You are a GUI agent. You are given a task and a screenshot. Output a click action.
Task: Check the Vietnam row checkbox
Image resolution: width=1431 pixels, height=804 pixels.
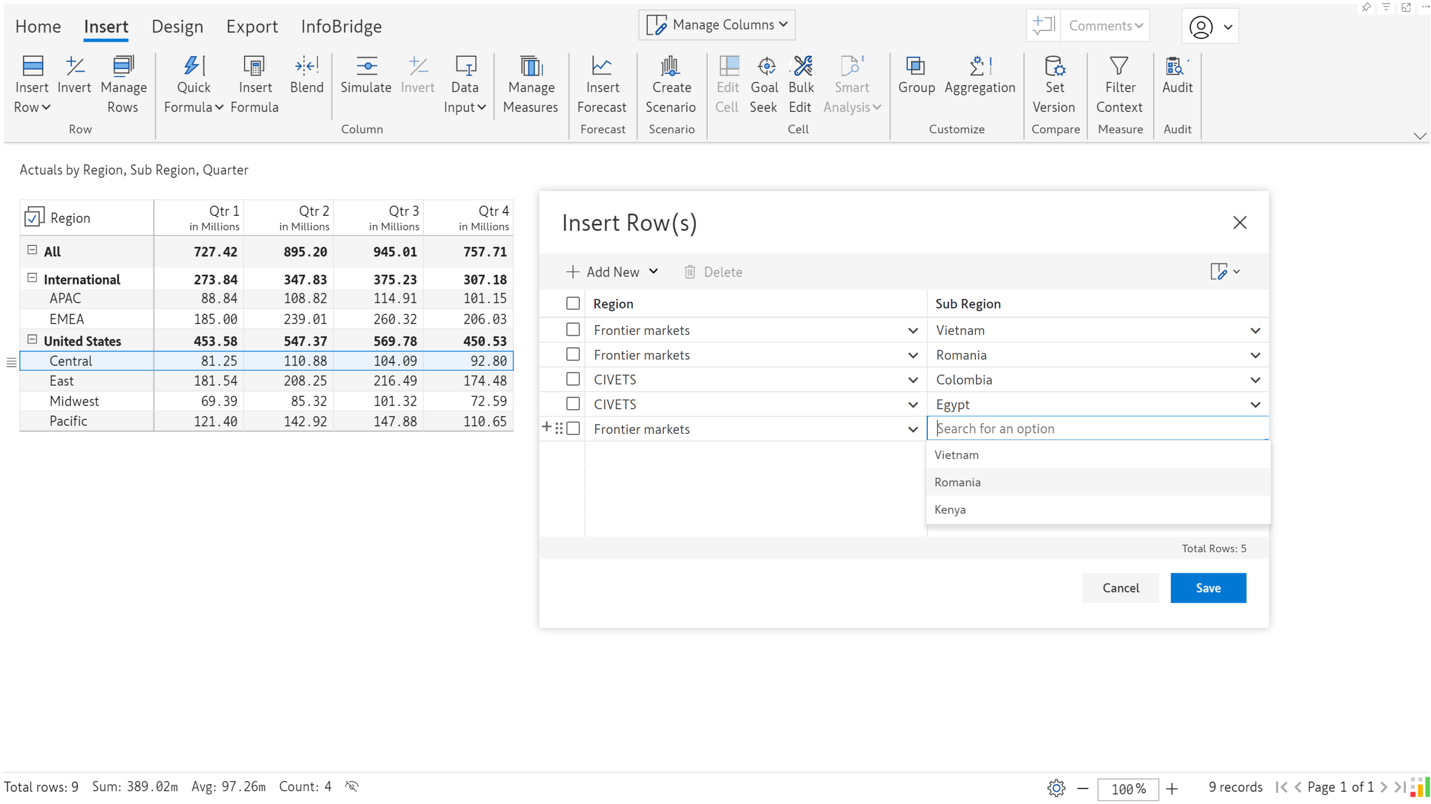[573, 330]
